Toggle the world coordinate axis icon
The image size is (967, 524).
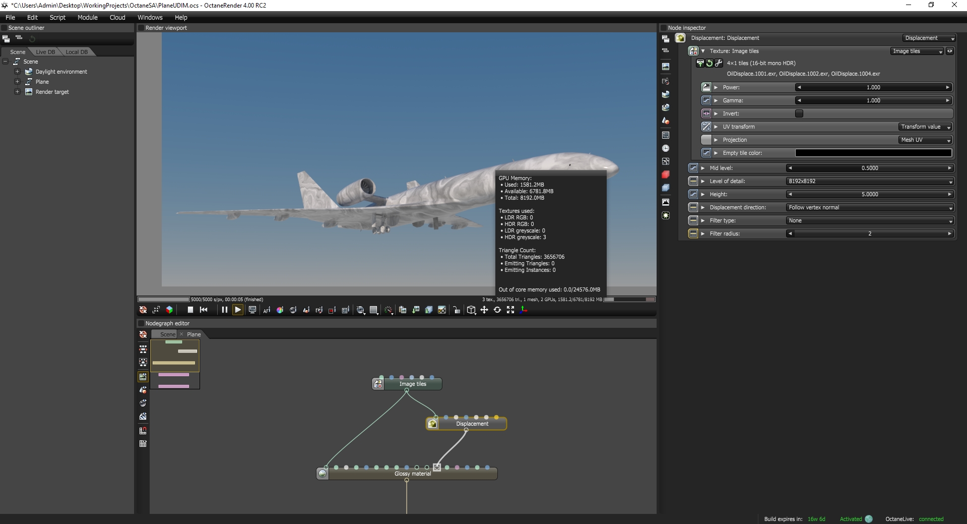524,310
